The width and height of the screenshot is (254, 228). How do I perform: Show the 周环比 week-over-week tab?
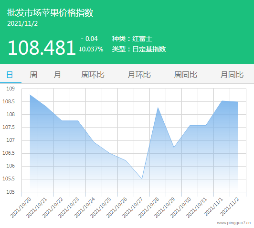click(x=93, y=75)
